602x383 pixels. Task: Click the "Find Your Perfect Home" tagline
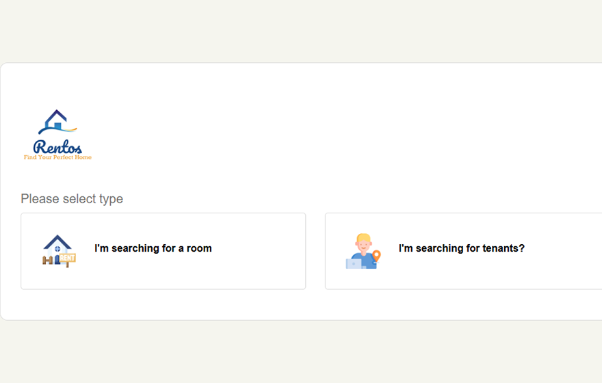tap(57, 157)
